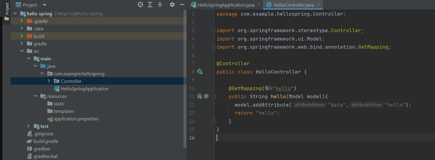Click the Controller class name in import line
The width and height of the screenshot is (435, 160).
[346, 31]
